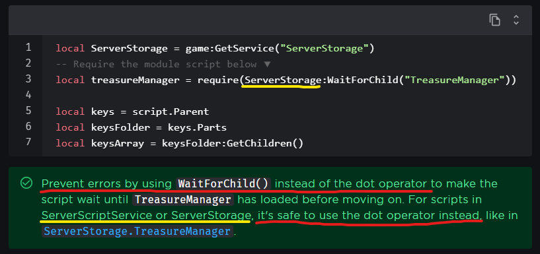Click the "ServerStorage" string on line 1
The image size is (540, 254).
[x=324, y=48]
